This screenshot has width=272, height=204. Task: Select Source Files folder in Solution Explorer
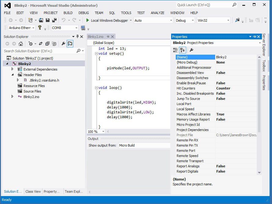[x=32, y=91]
